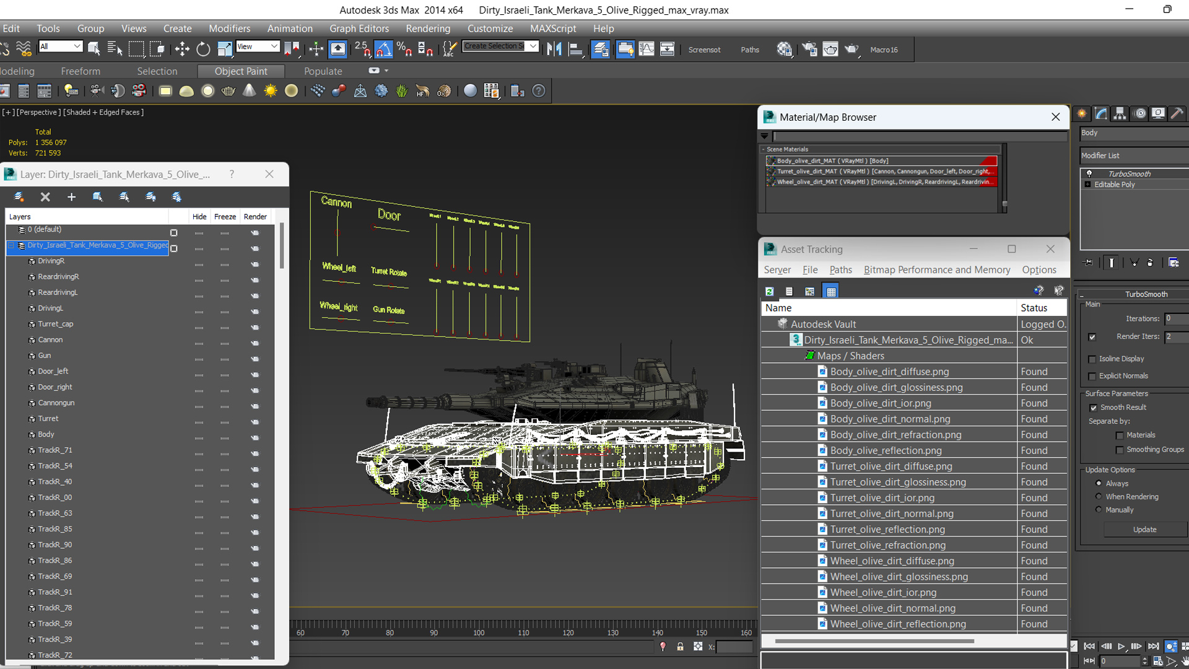
Task: Open Bitmap Performance and Memory menu
Action: click(937, 270)
